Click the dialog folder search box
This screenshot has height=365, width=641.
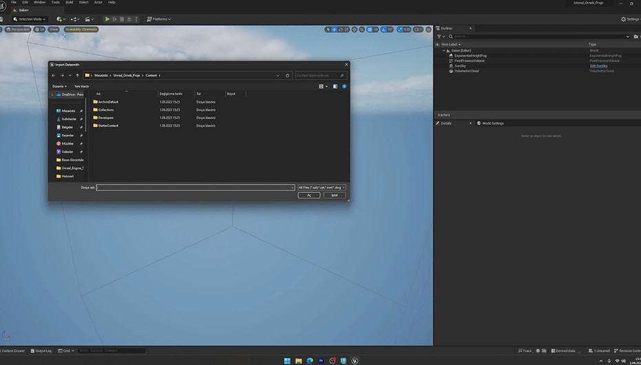[x=321, y=76]
